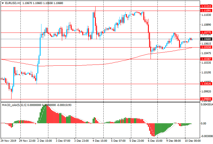The height and width of the screenshot is (144, 213).
Task: Click the 5 Dec 23:00 time label
Action: [x=137, y=141]
